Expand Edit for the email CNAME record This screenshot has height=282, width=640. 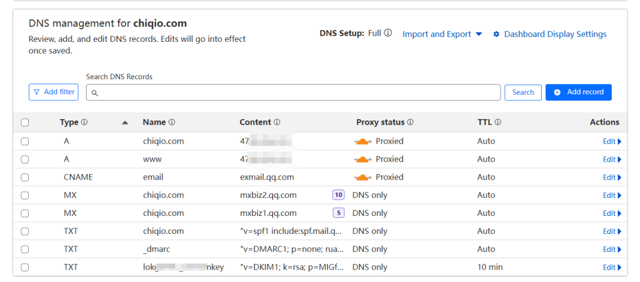pyautogui.click(x=612, y=177)
